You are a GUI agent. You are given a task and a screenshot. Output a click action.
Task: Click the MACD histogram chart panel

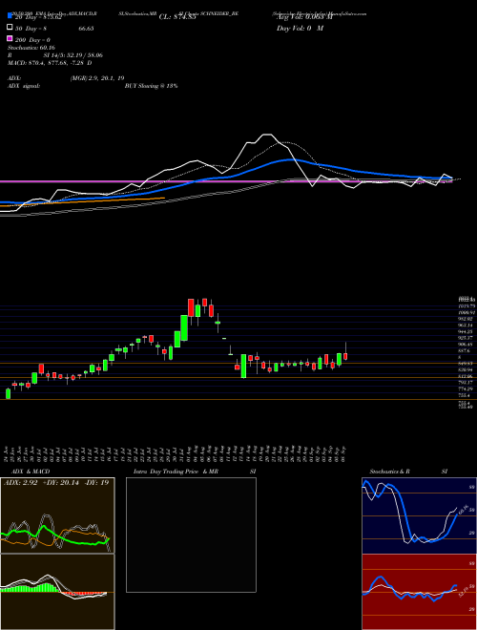coord(57,592)
